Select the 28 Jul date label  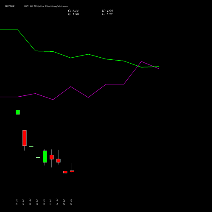71,202
